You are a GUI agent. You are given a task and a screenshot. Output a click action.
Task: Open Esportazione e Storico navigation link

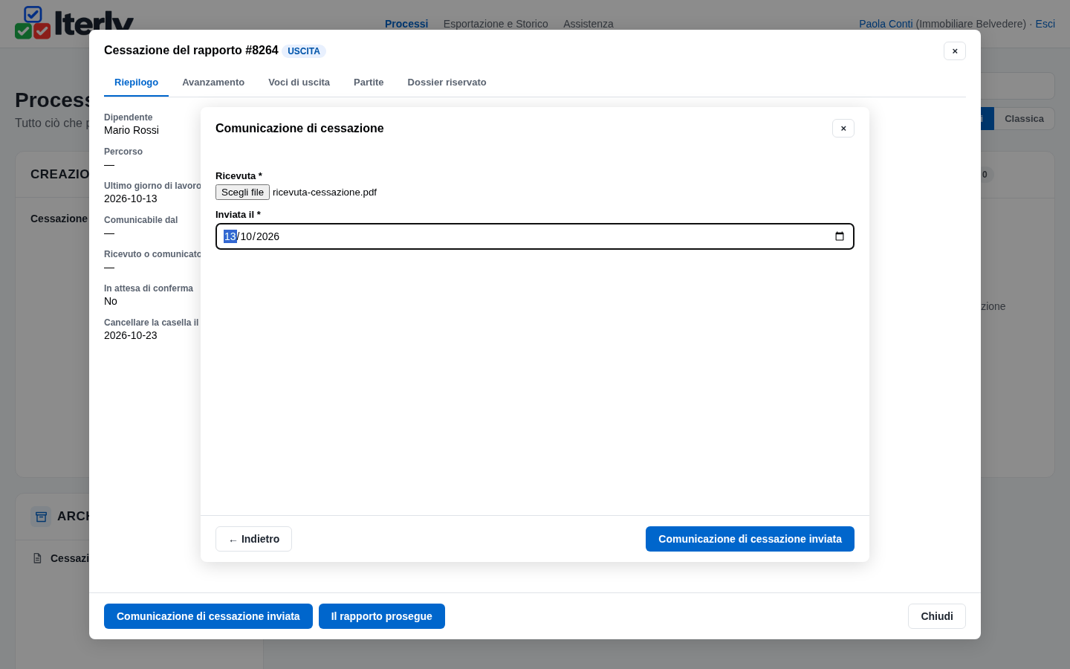[x=496, y=24]
